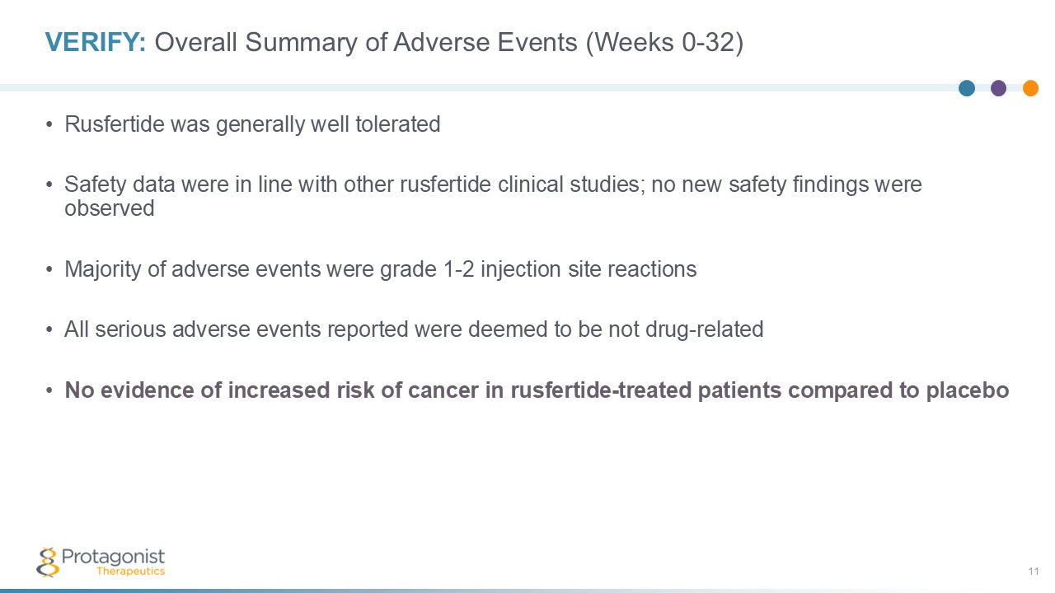Click the Protagonist helix logo icon
This screenshot has height=593, width=1055.
click(x=48, y=562)
